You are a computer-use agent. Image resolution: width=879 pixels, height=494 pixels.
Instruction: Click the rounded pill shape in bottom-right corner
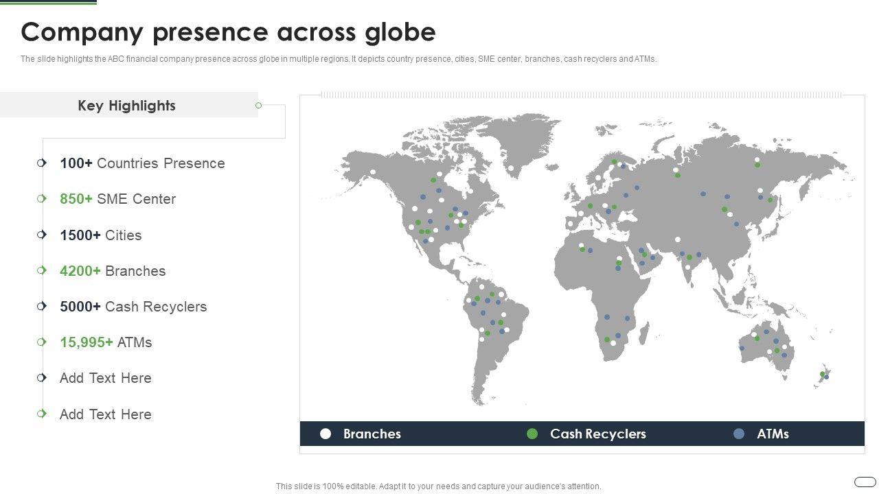pyautogui.click(x=865, y=482)
